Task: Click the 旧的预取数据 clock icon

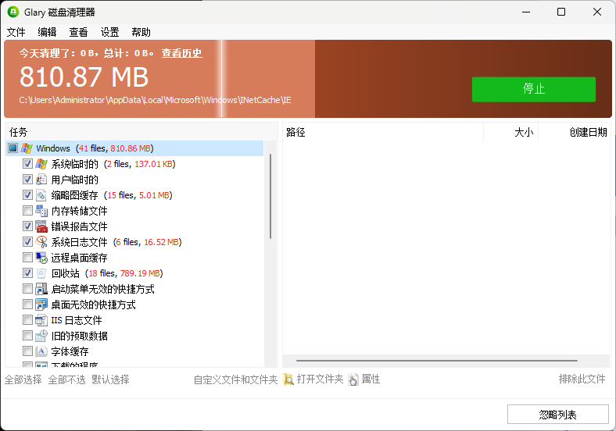Action: coord(41,336)
